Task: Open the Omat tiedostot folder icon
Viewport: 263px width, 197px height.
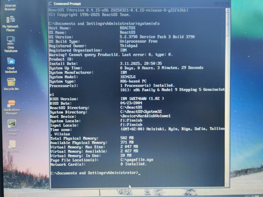Action: (11, 65)
